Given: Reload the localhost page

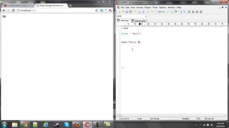Looking at the screenshot, I should coord(13,10).
